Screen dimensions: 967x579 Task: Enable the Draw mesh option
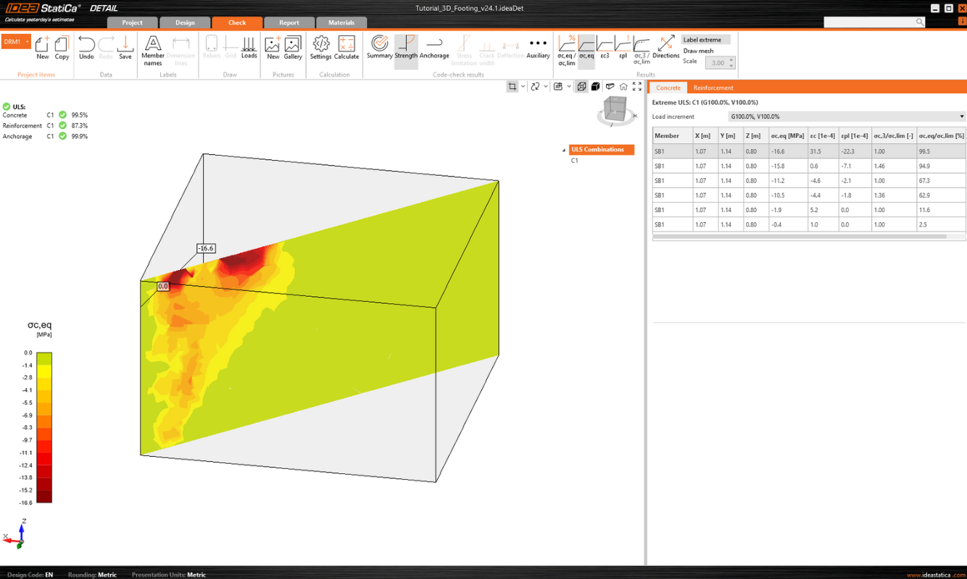tap(698, 51)
